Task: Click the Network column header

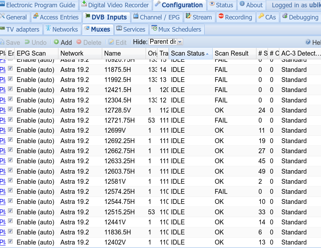Action: click(x=80, y=53)
